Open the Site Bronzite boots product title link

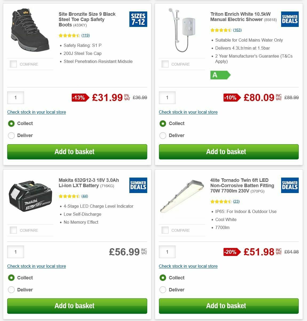(x=87, y=19)
